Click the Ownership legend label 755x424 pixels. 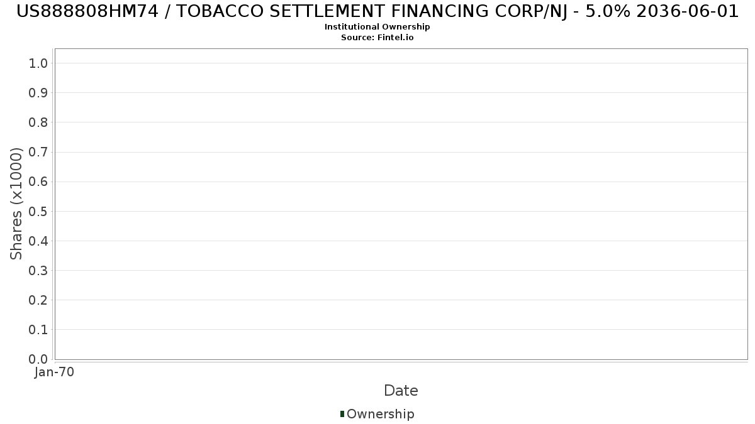click(381, 414)
